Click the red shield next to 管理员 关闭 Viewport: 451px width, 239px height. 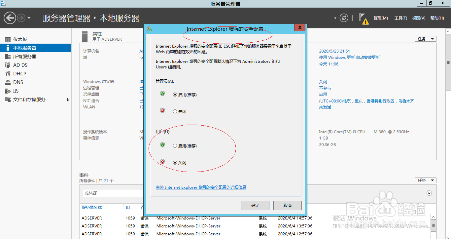(162, 110)
